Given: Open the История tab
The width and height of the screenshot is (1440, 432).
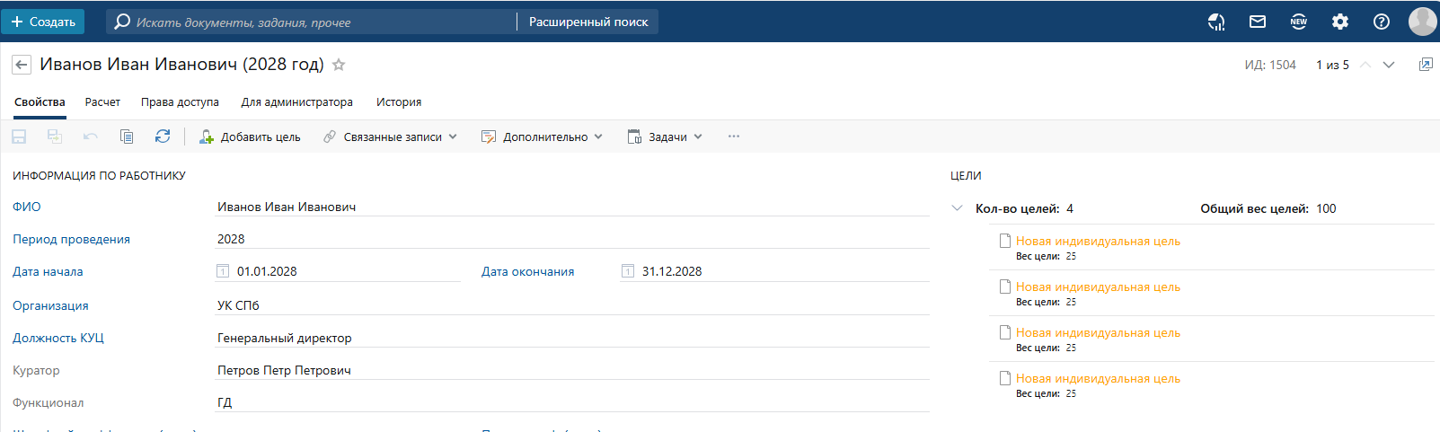Looking at the screenshot, I should pos(399,102).
